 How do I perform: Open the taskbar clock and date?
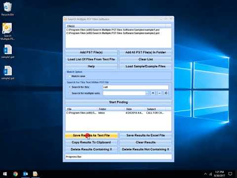click(x=219, y=174)
